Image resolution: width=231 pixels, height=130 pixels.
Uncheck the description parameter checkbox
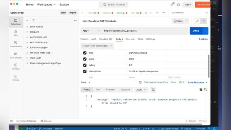[85, 71]
